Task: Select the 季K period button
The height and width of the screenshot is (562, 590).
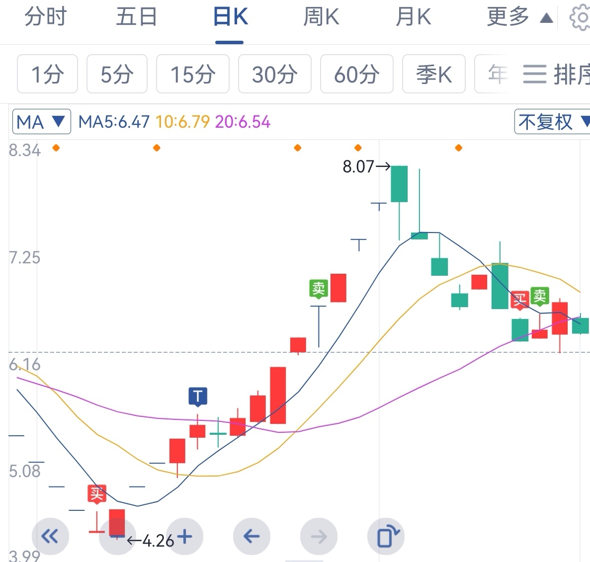Action: [x=434, y=75]
